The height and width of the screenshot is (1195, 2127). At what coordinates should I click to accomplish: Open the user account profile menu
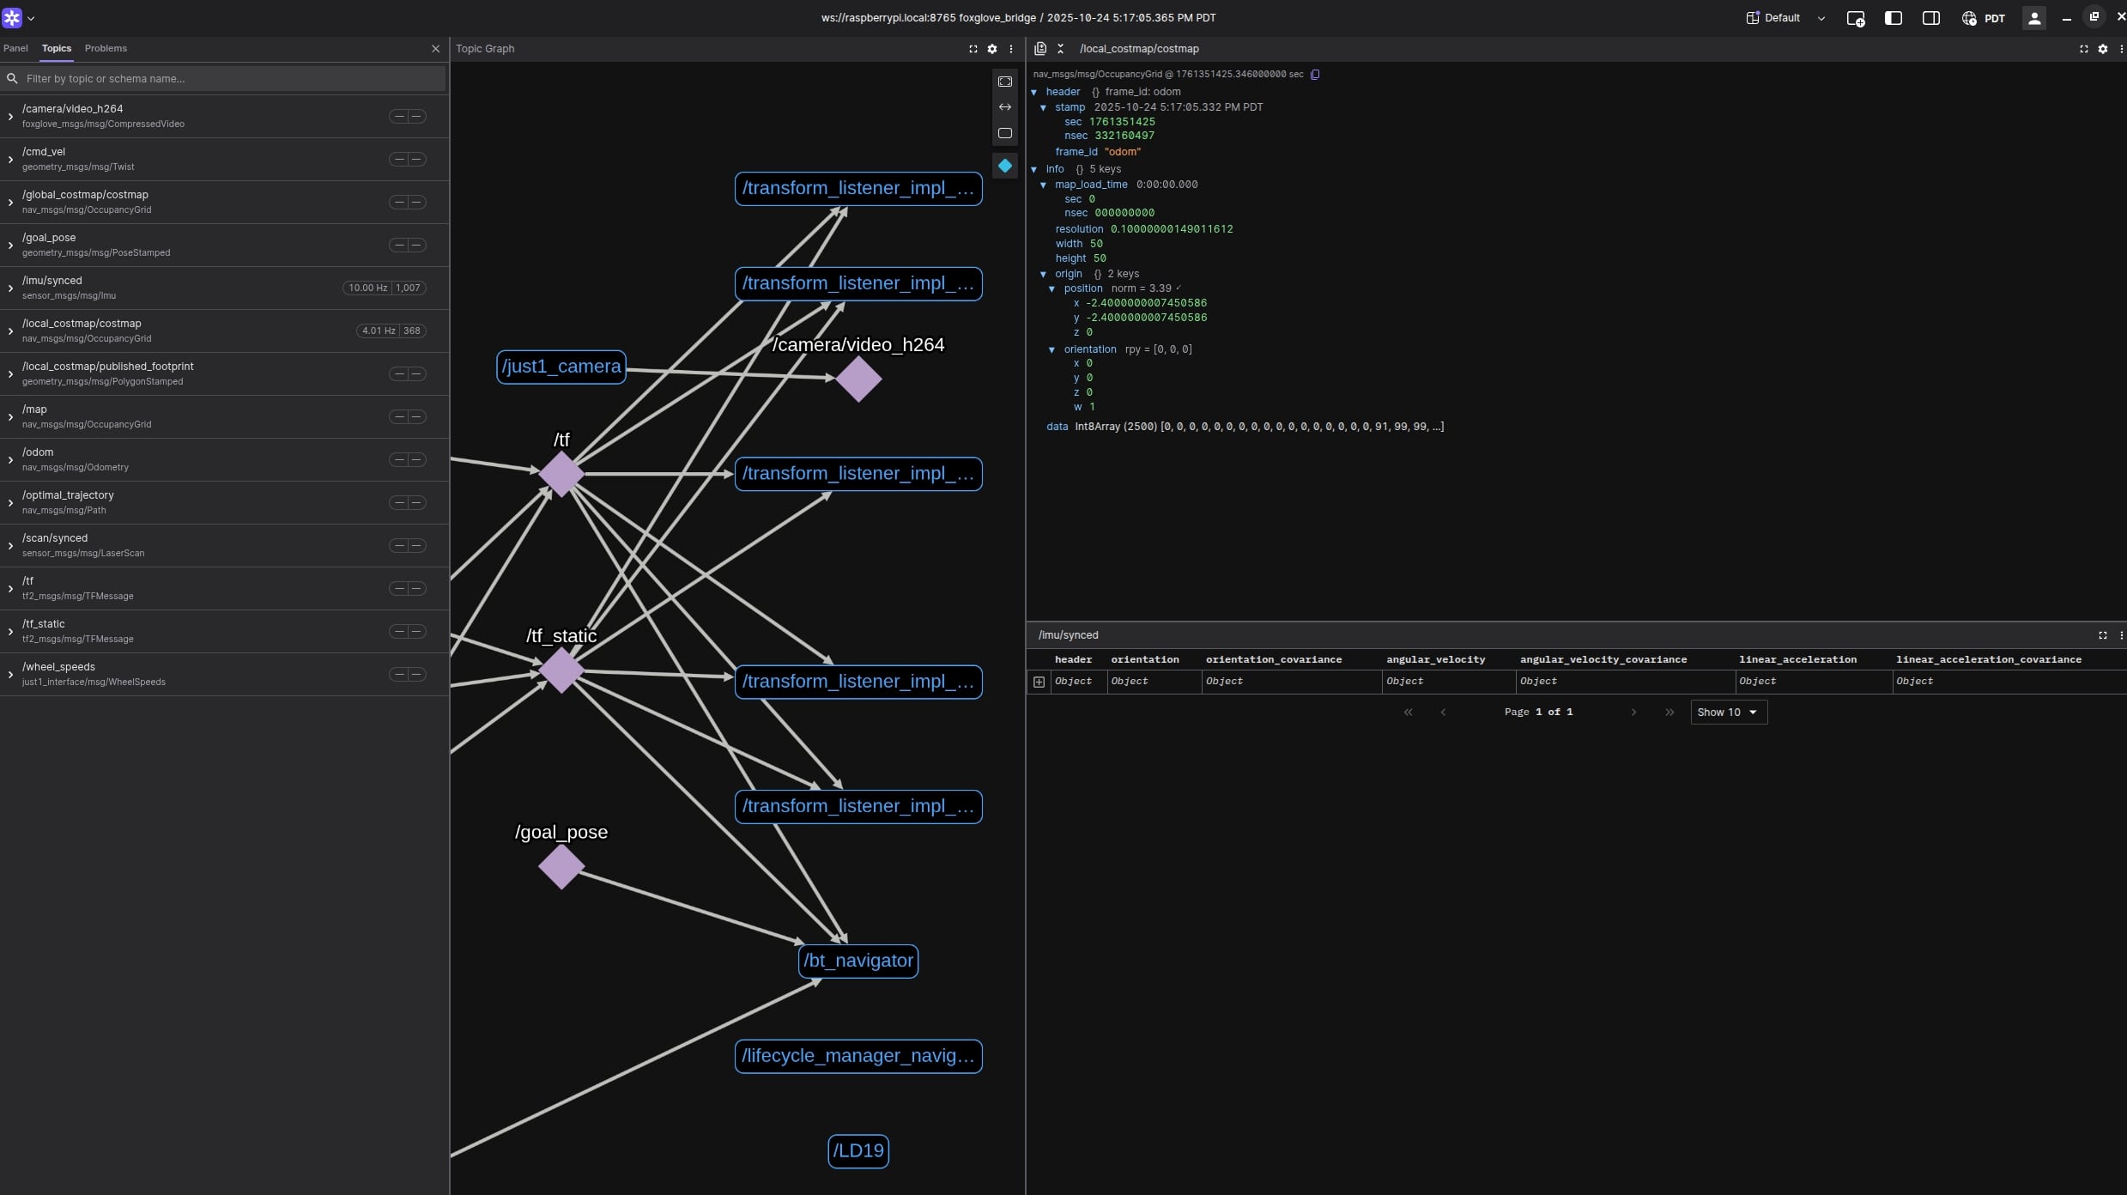click(x=2033, y=18)
